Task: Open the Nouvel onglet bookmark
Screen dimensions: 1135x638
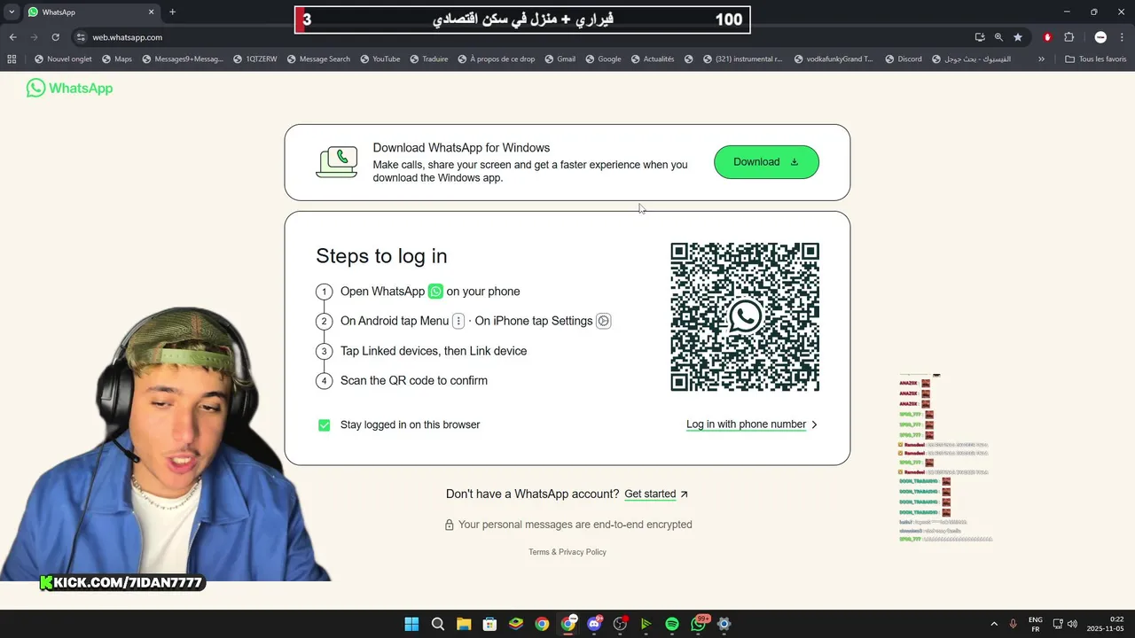Action: click(63, 59)
